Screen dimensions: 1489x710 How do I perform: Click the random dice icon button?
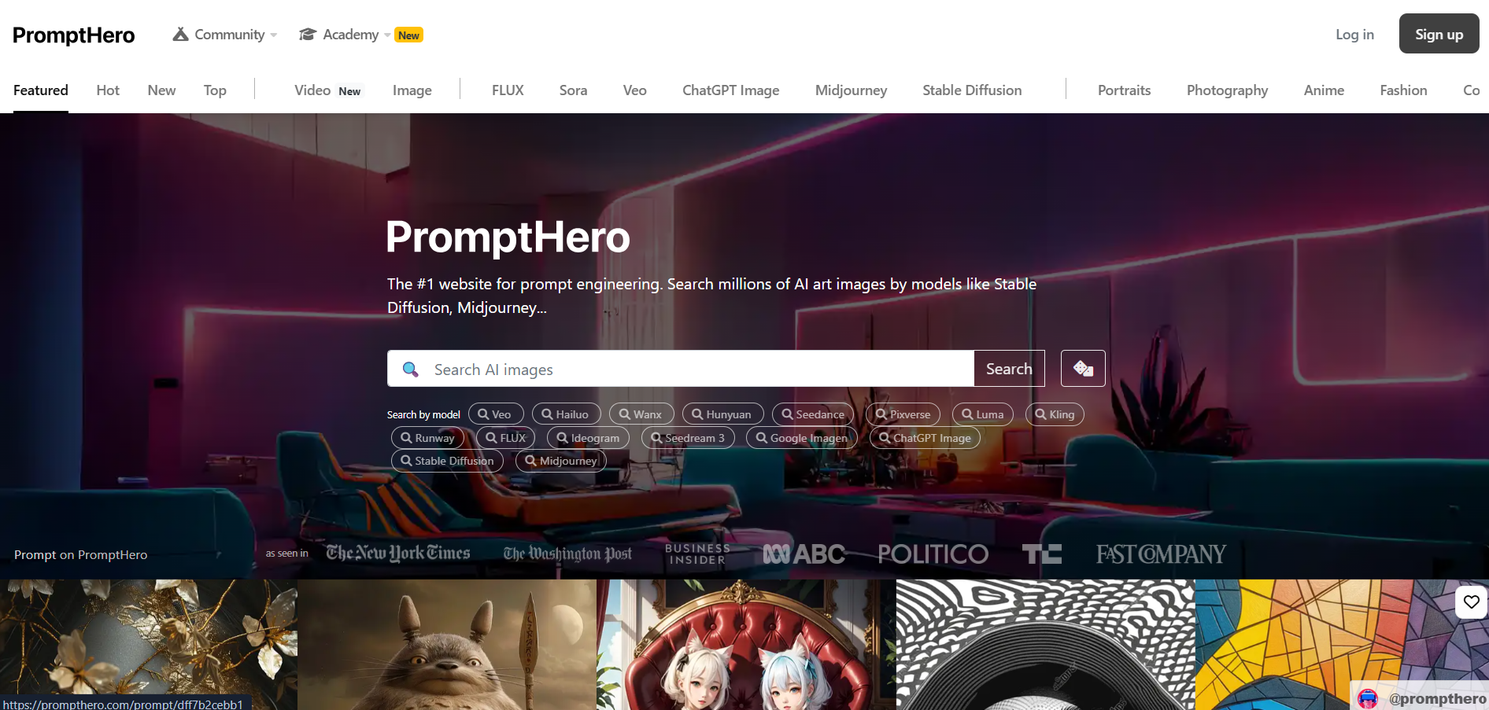click(1083, 368)
